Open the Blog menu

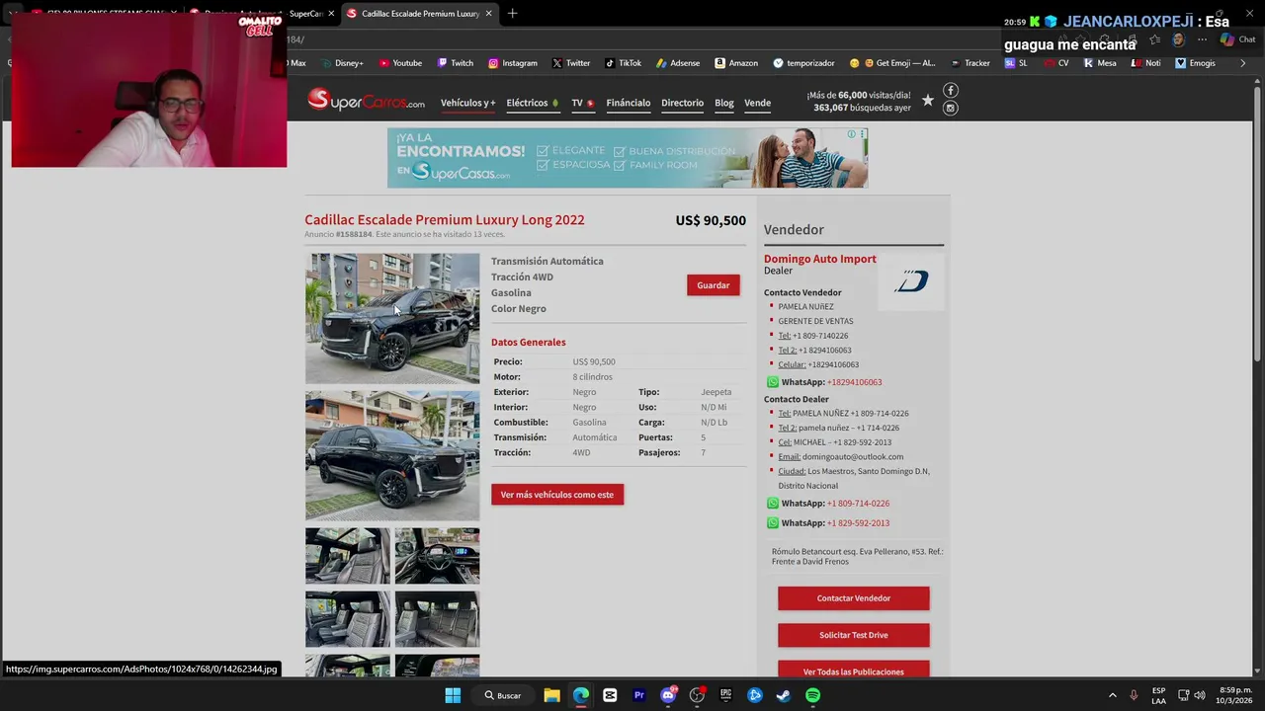pos(724,103)
